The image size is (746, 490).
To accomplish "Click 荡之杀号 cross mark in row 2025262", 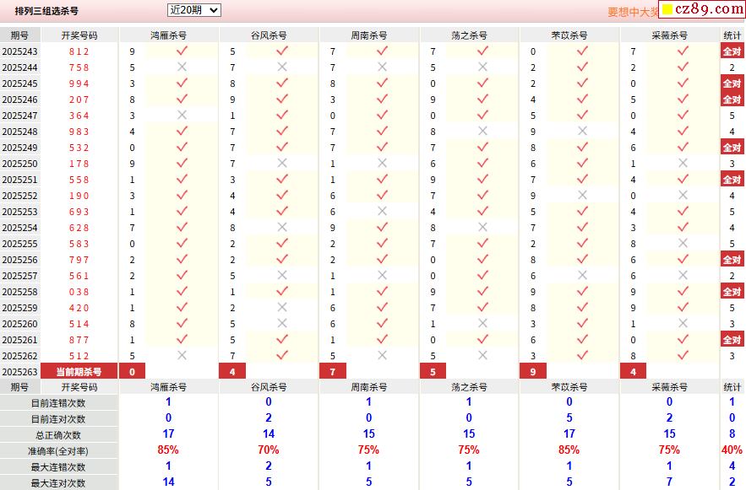I will 482,355.
